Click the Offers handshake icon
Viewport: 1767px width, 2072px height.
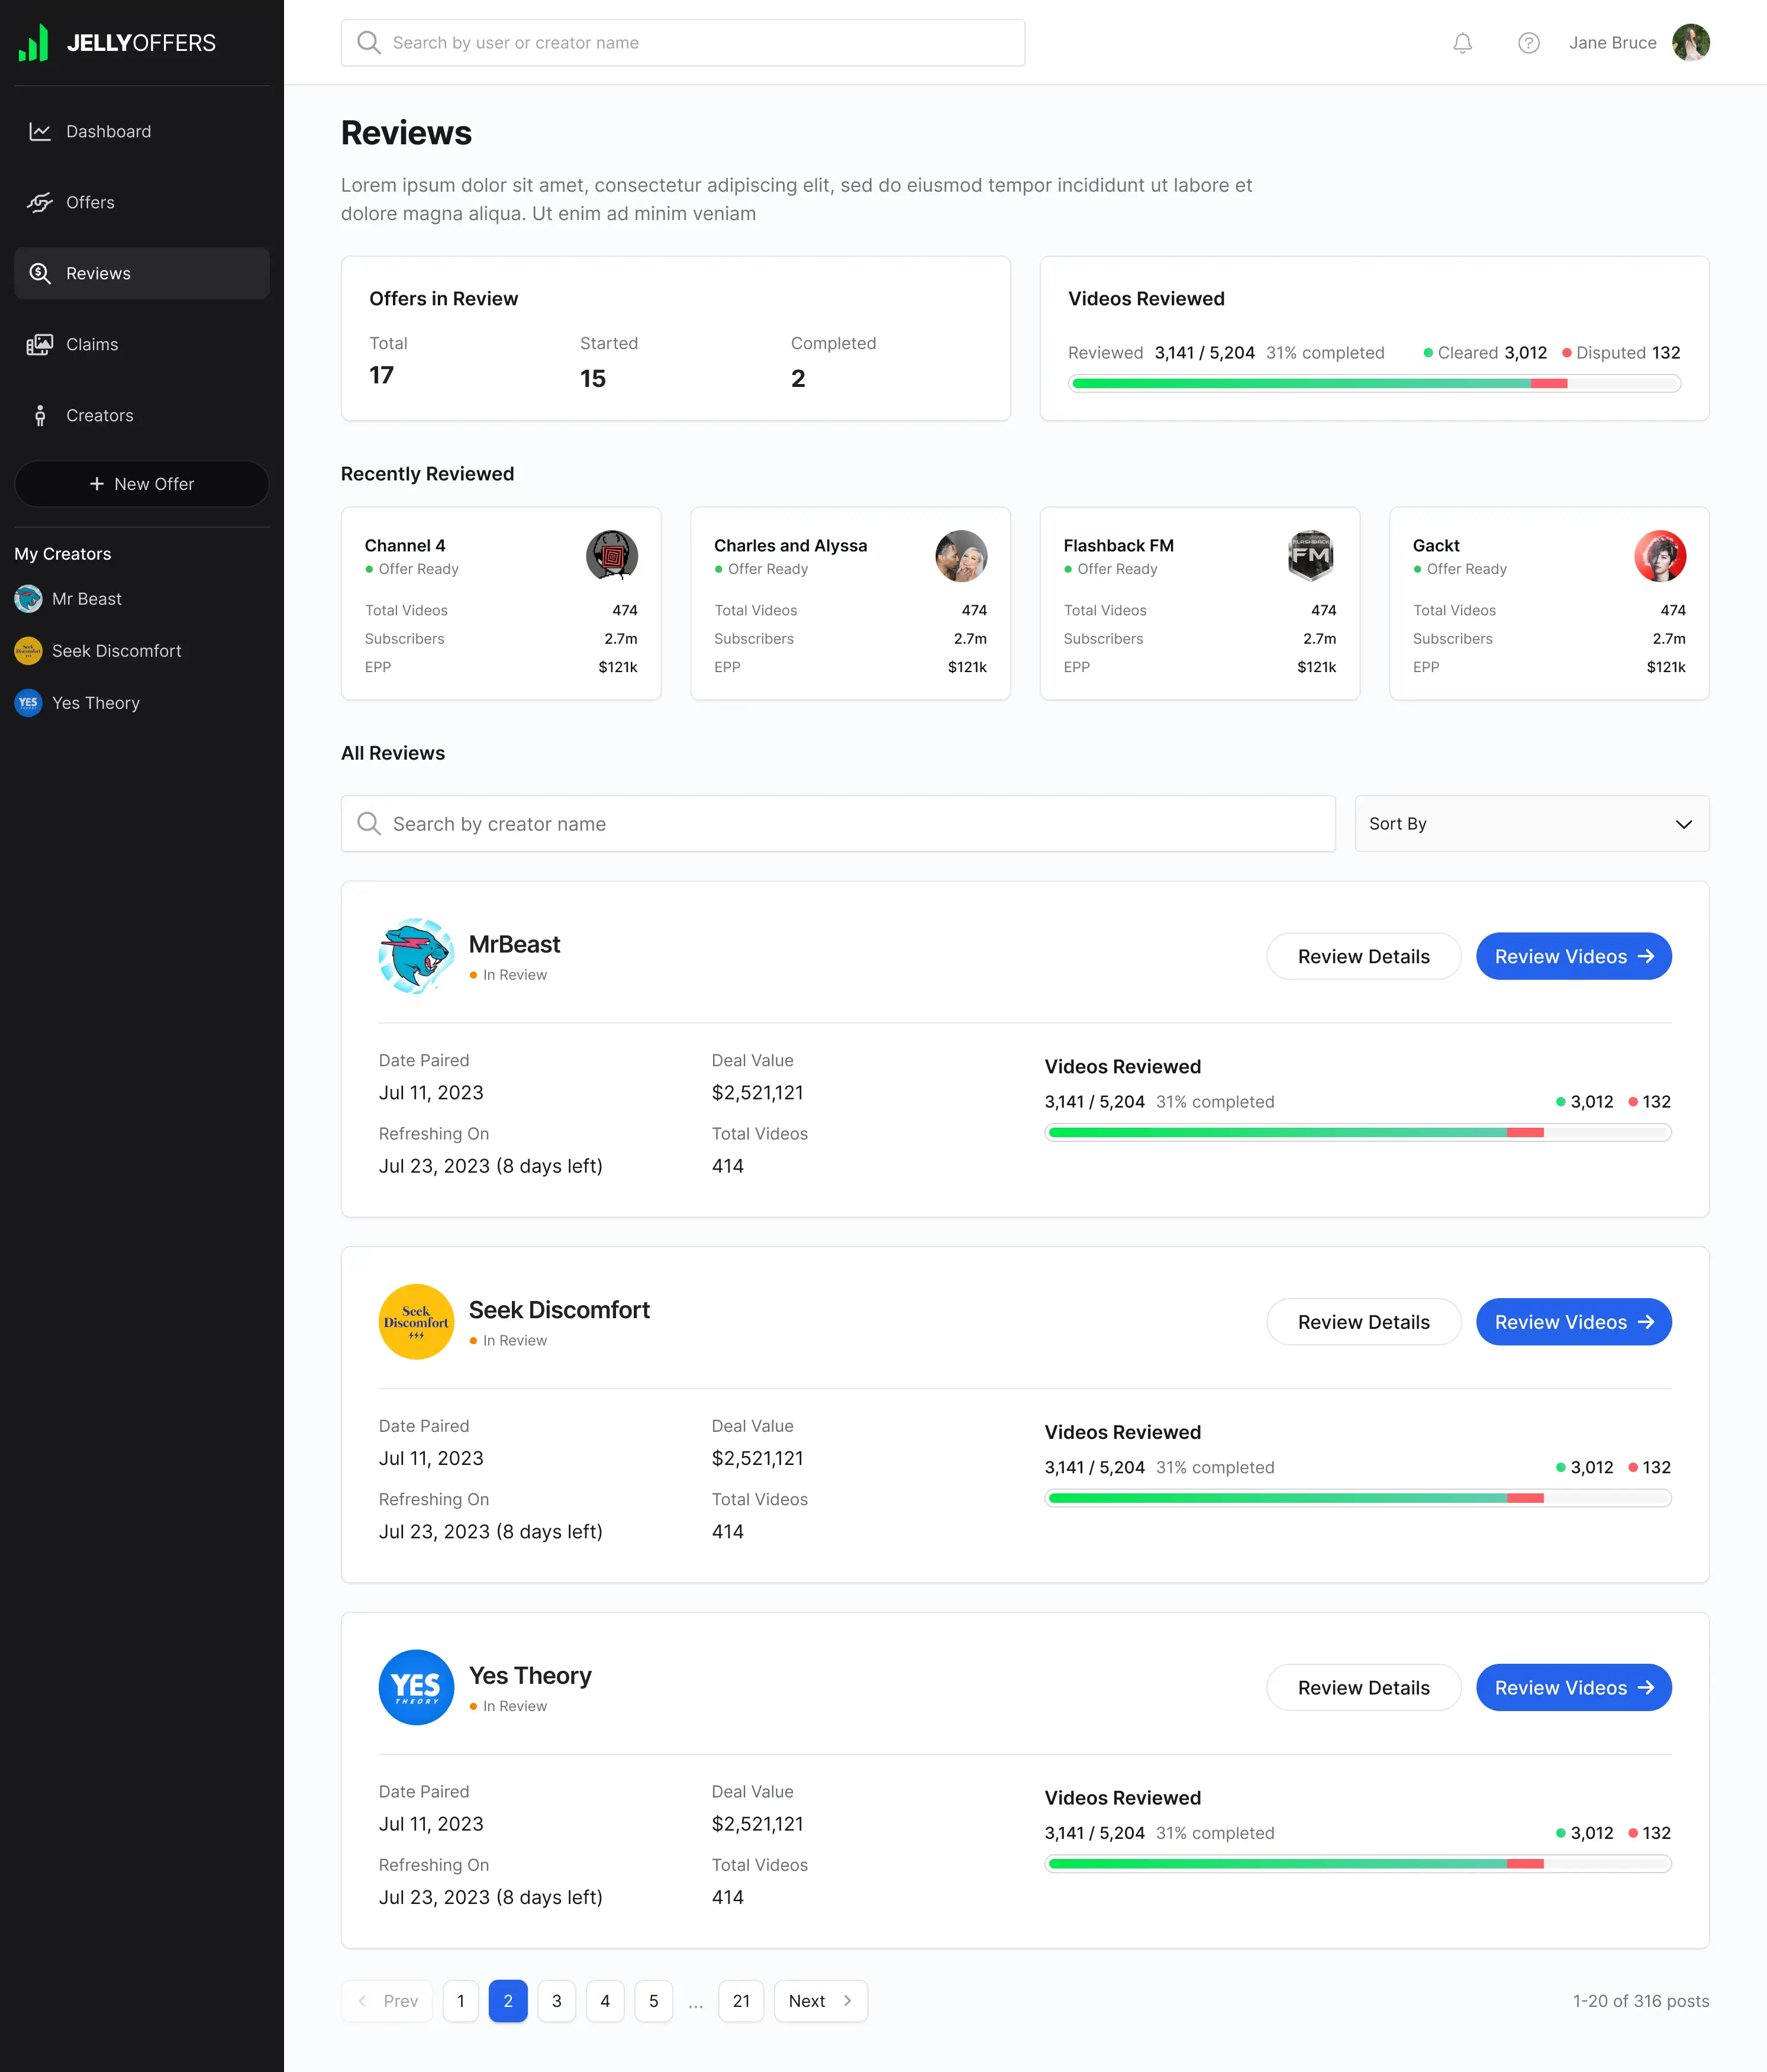click(x=40, y=203)
